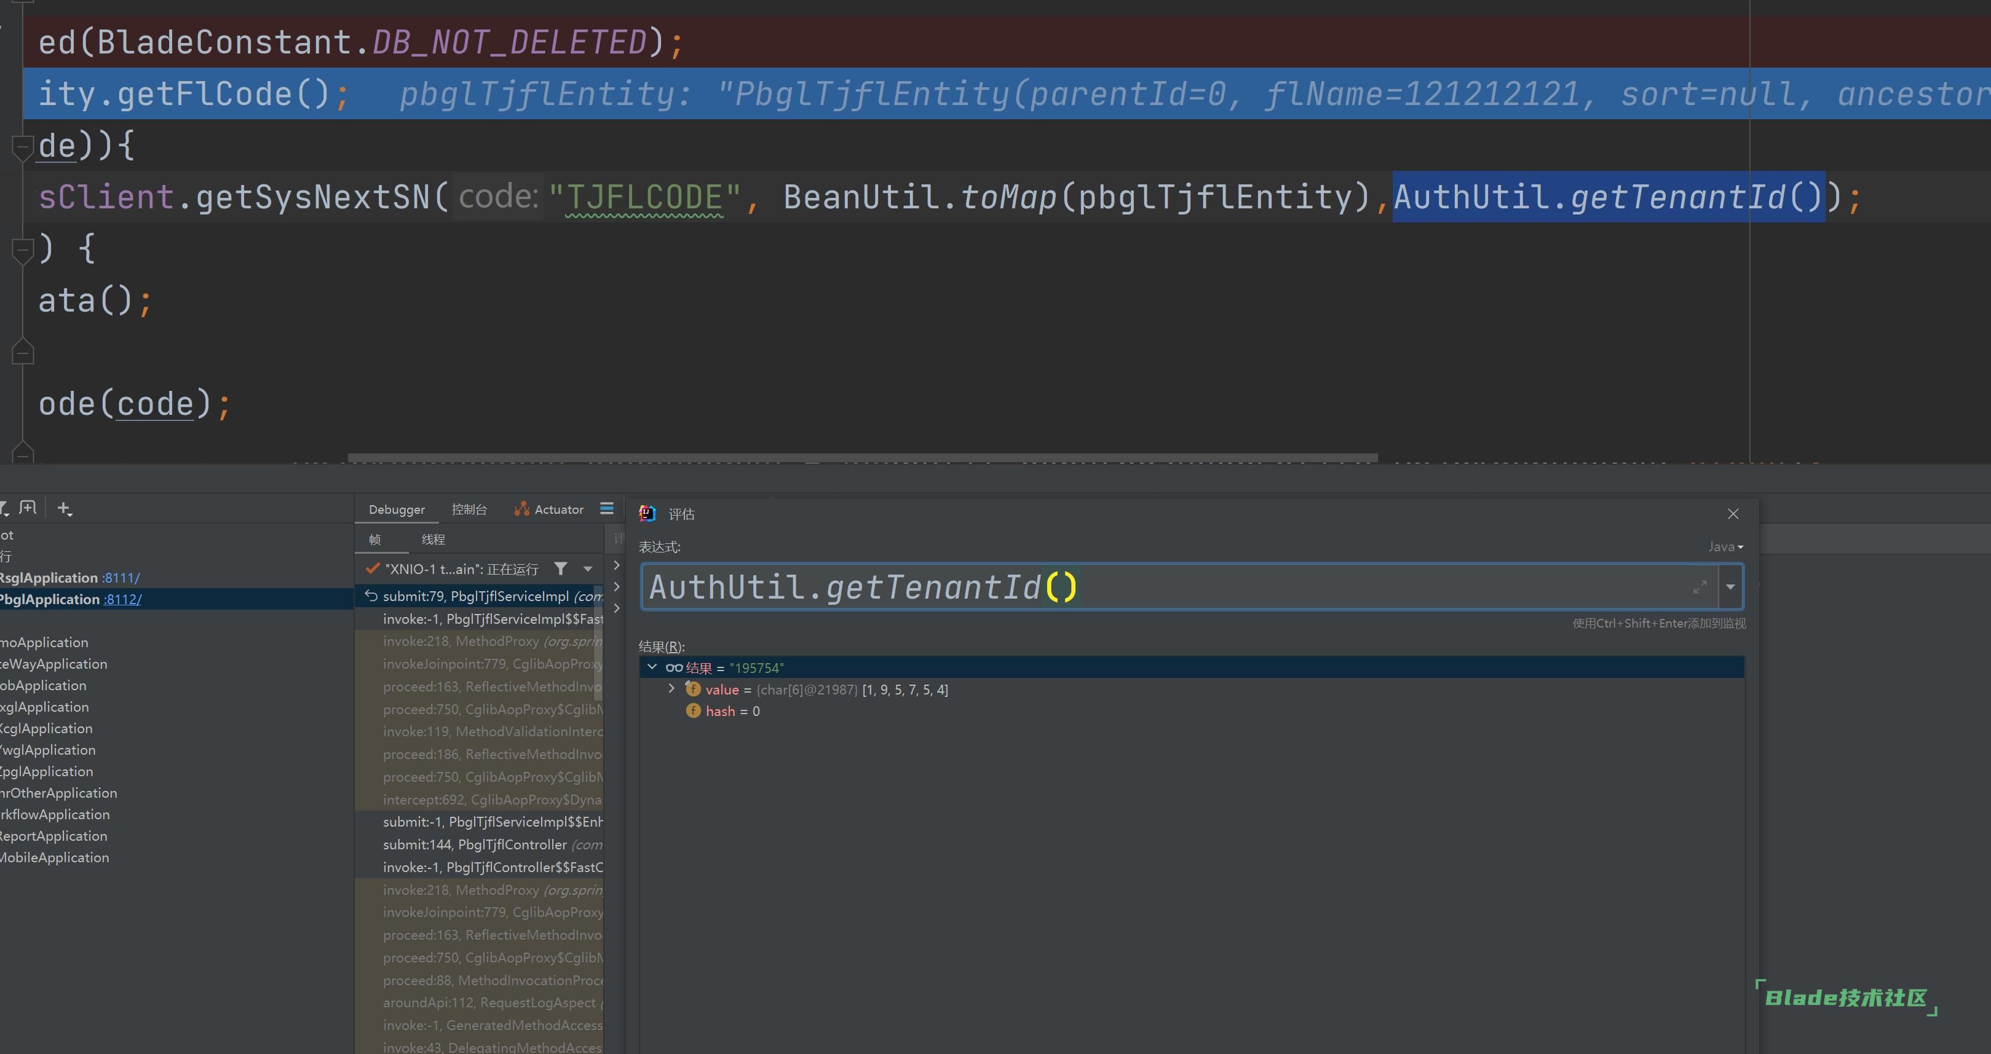Open expression history dropdown arrow
The width and height of the screenshot is (1991, 1054).
pos(1730,588)
